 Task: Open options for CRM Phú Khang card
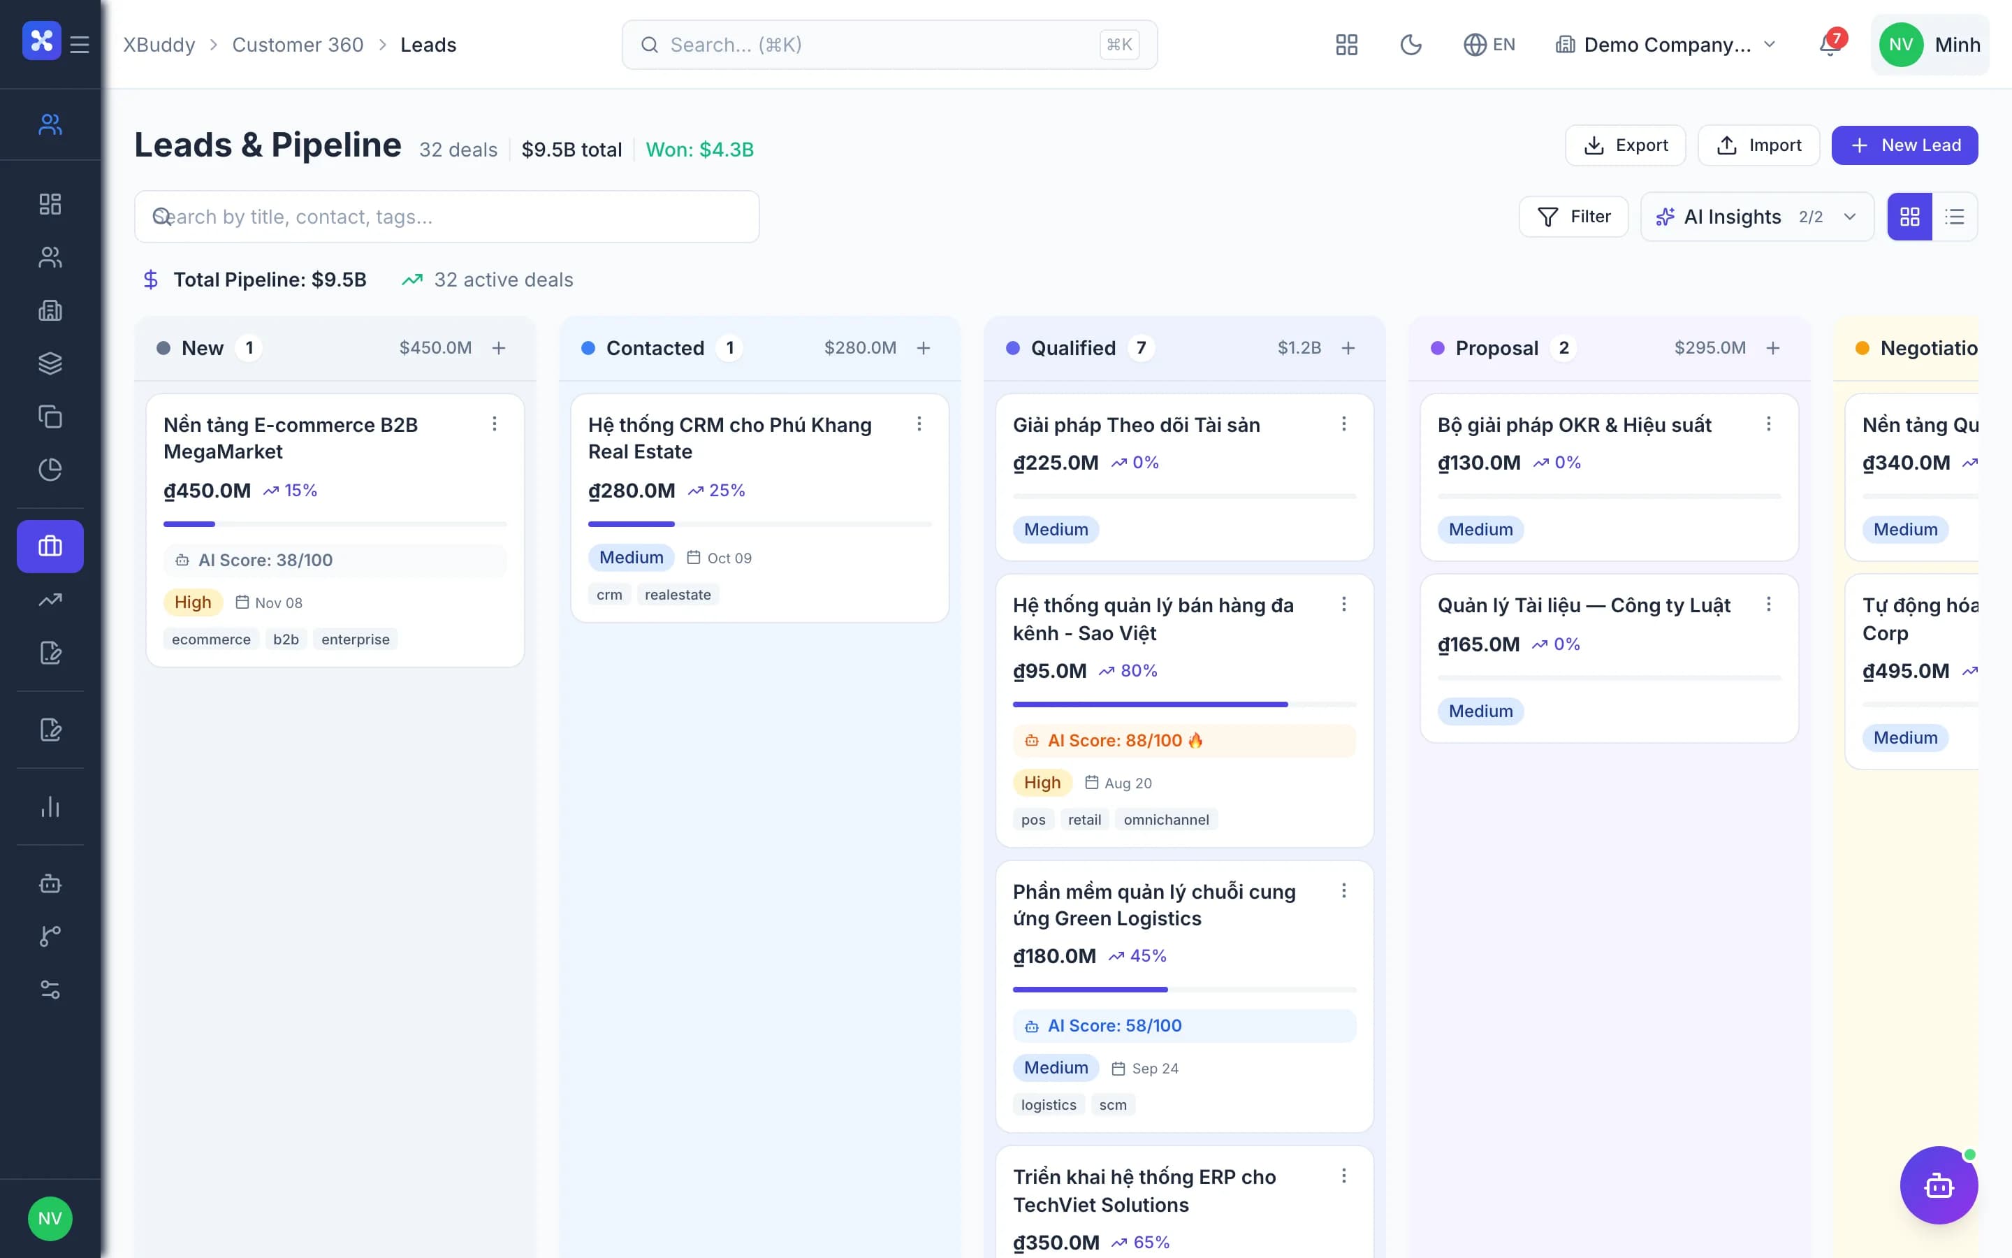[919, 424]
